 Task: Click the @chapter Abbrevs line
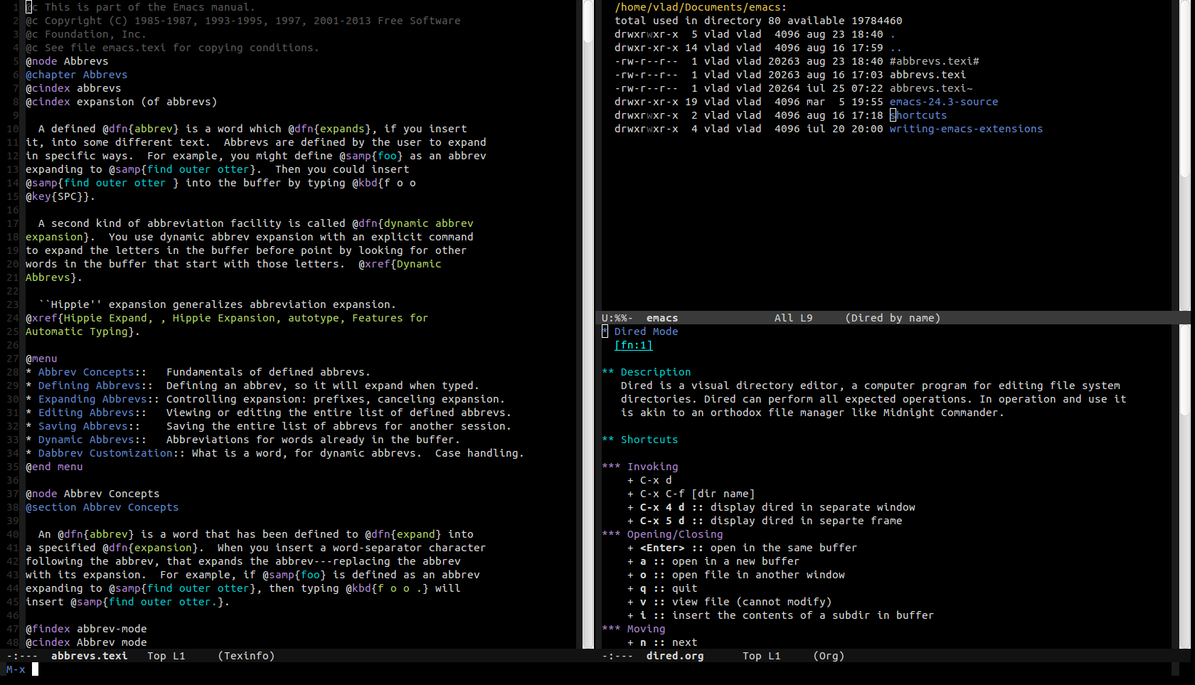pyautogui.click(x=76, y=75)
